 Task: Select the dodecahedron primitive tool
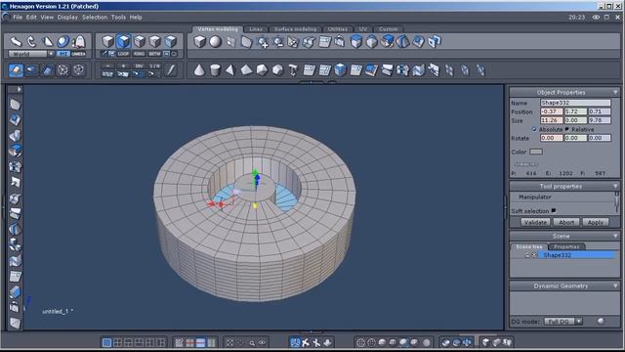point(277,70)
